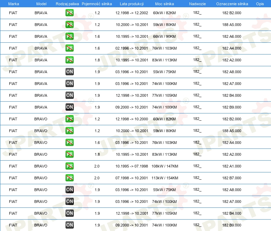Select BRAVO engine code 182 A1.000
This screenshot has width=271, height=231.
231,166
